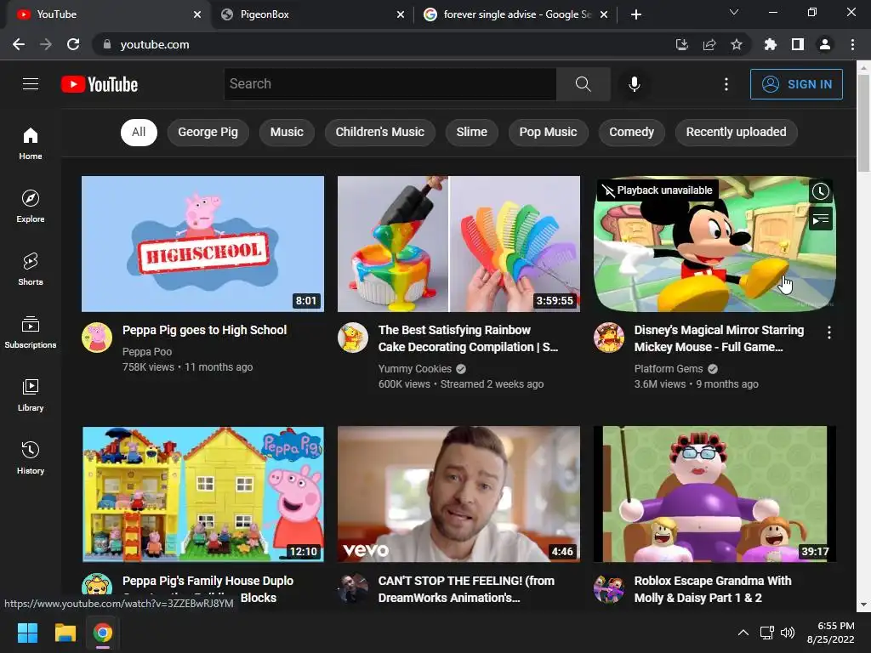871x653 pixels.
Task: Share this page icon in address bar
Action: click(x=709, y=44)
